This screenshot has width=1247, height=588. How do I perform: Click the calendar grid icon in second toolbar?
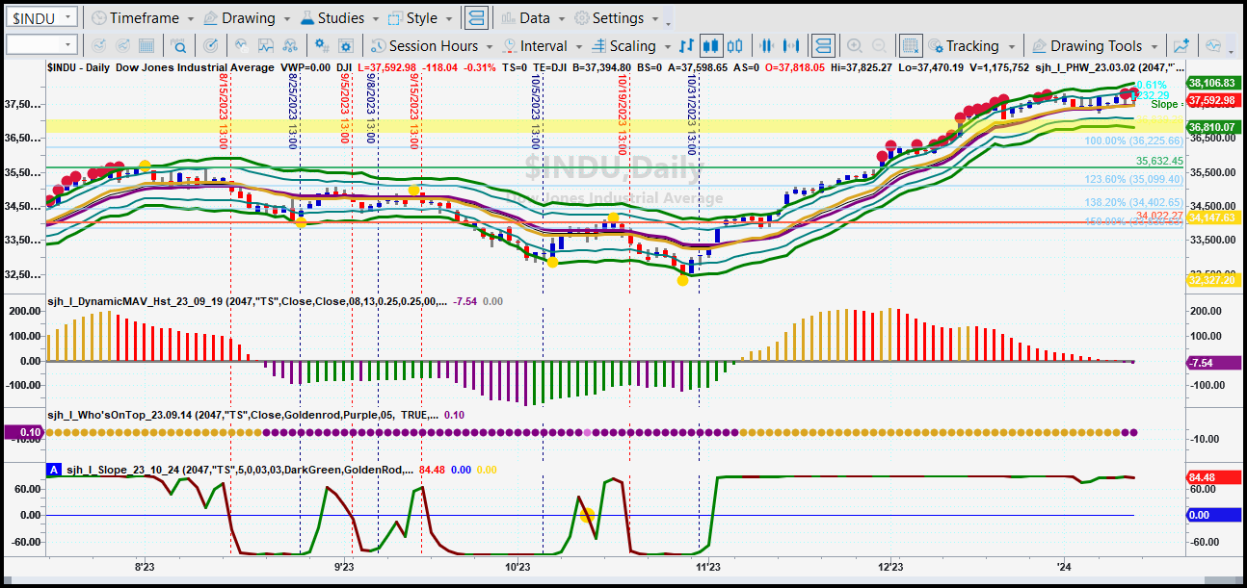pos(148,45)
